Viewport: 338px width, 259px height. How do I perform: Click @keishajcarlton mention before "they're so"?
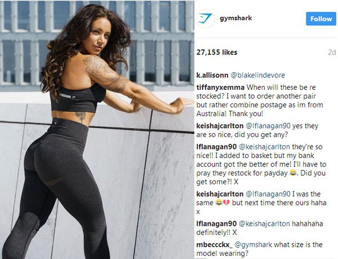[x=265, y=147]
